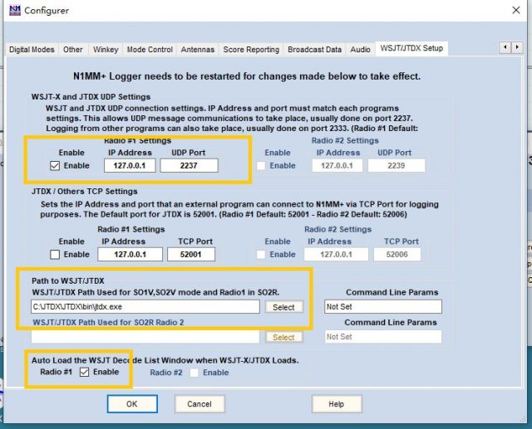The width and height of the screenshot is (532, 429).
Task: Open the Score Reporting tab
Action: [251, 50]
